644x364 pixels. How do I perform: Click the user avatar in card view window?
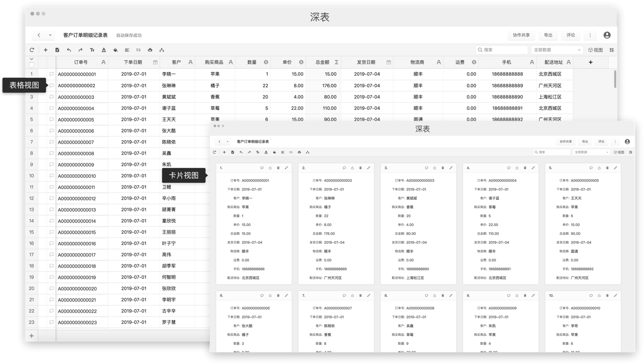(x=627, y=142)
